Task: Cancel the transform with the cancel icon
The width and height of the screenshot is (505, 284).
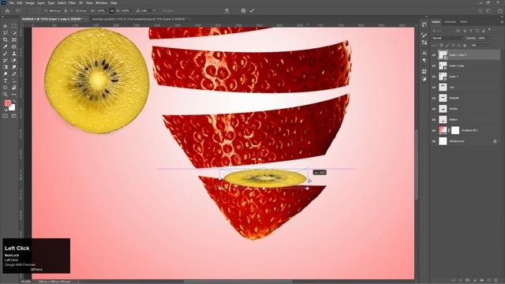Action: click(x=243, y=10)
